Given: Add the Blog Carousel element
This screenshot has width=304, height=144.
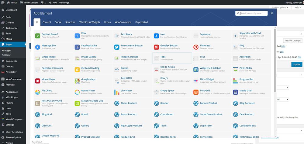Looking at the screenshot, I should pyautogui.click(x=251, y=103).
